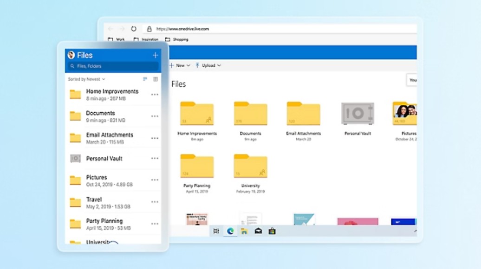Open more options for Personal Vault row
The height and width of the screenshot is (269, 481).
(155, 159)
